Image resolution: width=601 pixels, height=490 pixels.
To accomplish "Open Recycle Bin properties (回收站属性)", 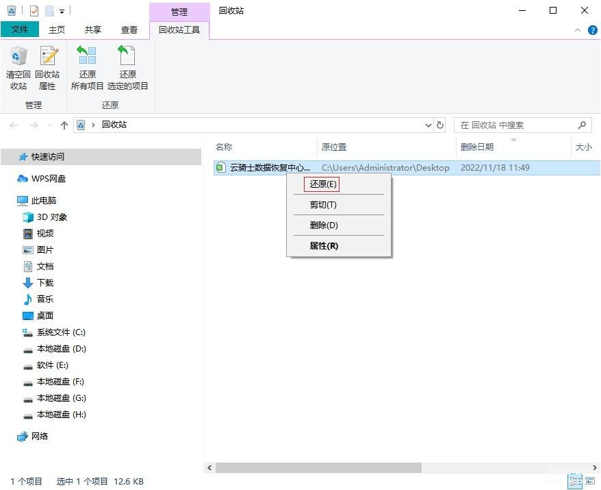I will pyautogui.click(x=47, y=68).
